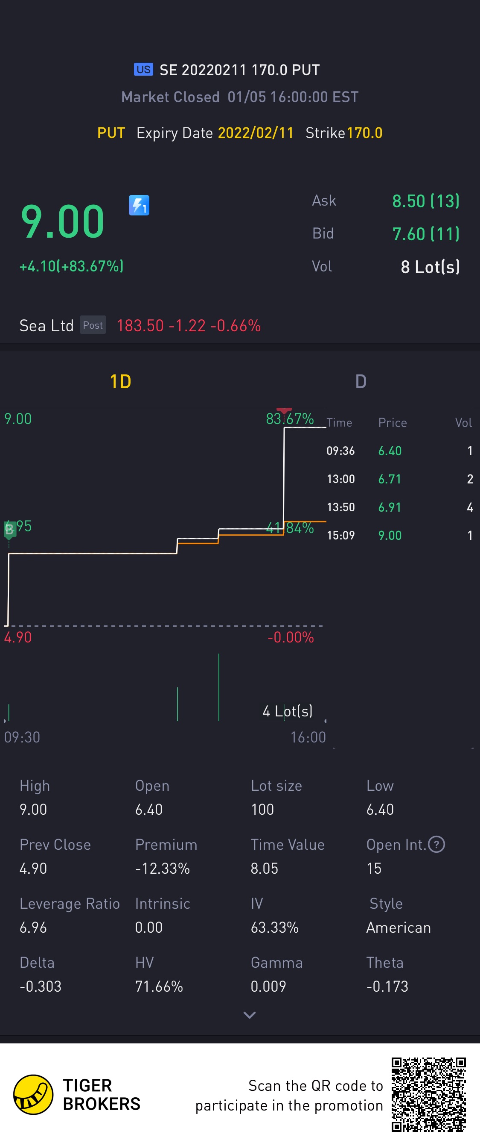
Task: Click the Post market badge
Action: [93, 325]
